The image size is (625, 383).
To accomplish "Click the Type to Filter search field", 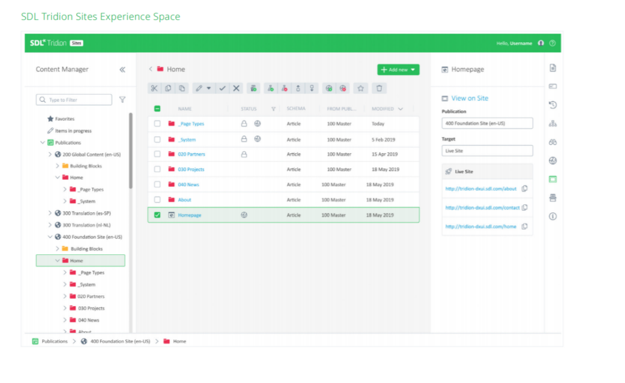I will [74, 99].
